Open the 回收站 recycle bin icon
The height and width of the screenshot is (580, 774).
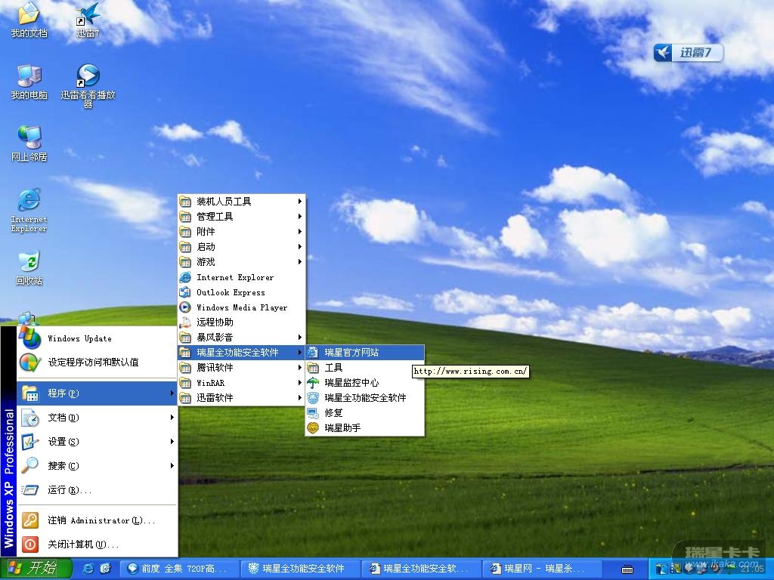pos(29,262)
